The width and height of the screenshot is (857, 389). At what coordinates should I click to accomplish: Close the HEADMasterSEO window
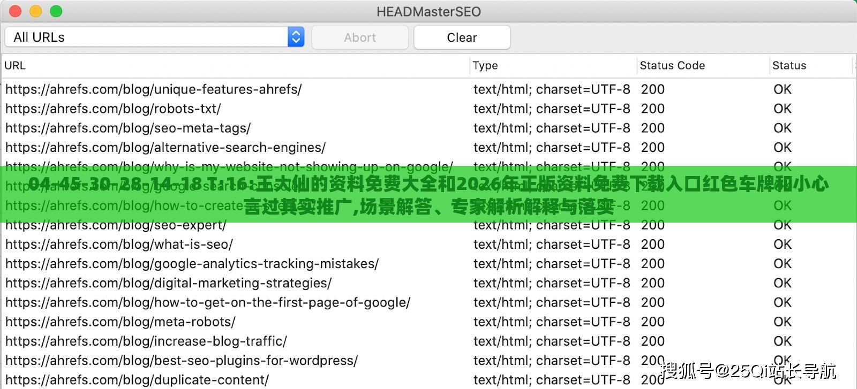16,11
